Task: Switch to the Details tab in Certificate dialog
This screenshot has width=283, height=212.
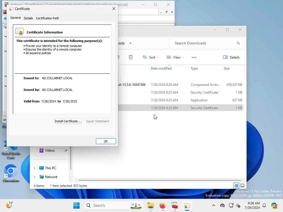Action: 28,18
